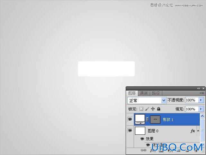Click the 填充 100% value field
This screenshot has height=155, width=206.
click(192, 109)
